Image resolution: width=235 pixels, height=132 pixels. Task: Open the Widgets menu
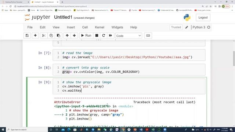[117, 27]
